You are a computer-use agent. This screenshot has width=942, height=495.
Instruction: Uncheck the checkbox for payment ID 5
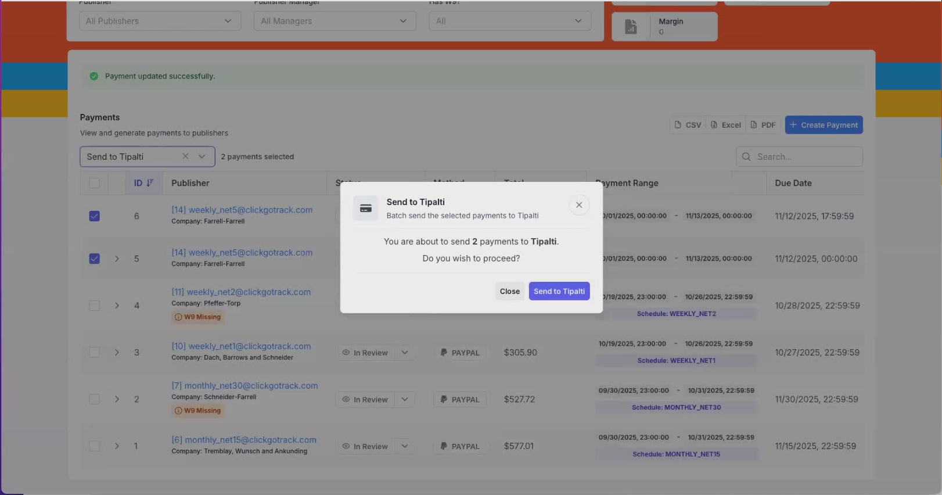click(94, 259)
